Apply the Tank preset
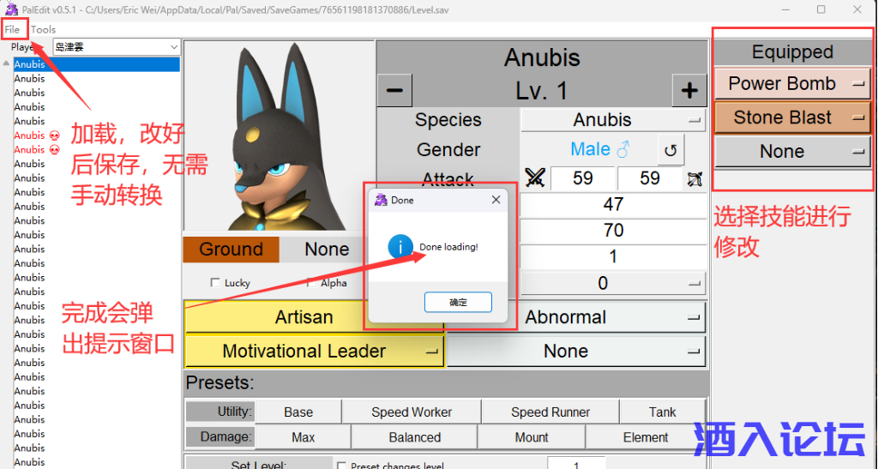 click(x=663, y=412)
